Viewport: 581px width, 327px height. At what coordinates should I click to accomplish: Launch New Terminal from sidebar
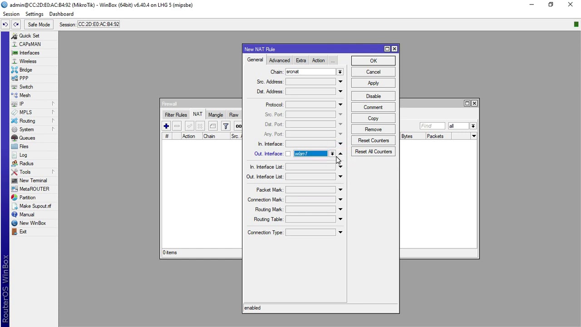[33, 180]
